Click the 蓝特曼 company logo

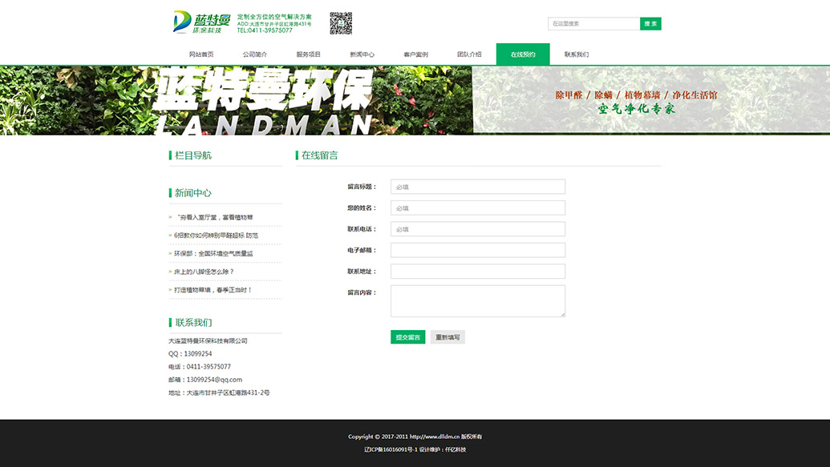point(201,22)
